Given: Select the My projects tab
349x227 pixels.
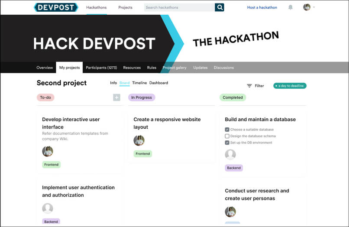Looking at the screenshot, I should click(x=69, y=68).
